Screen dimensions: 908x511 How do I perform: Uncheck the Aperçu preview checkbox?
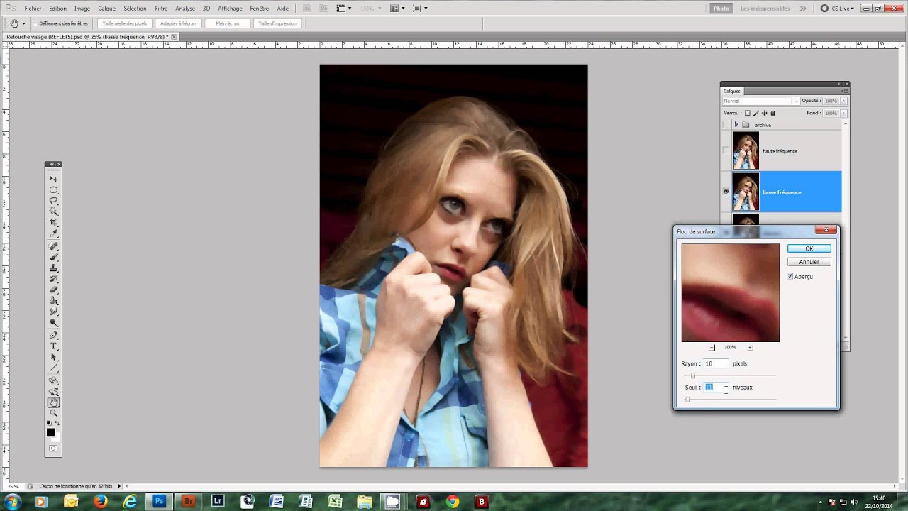[x=790, y=277]
